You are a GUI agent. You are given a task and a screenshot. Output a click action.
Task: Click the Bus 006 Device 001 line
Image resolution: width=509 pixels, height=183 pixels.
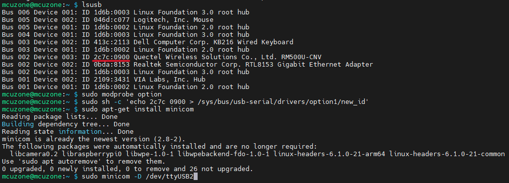tap(126, 12)
